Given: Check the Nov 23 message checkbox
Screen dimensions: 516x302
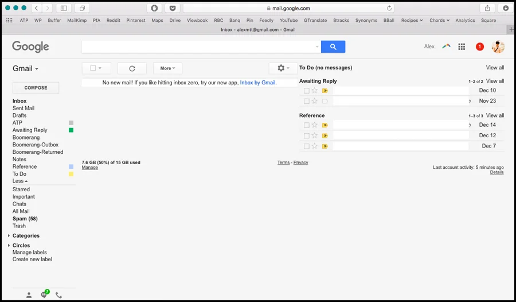Looking at the screenshot, I should (x=306, y=101).
